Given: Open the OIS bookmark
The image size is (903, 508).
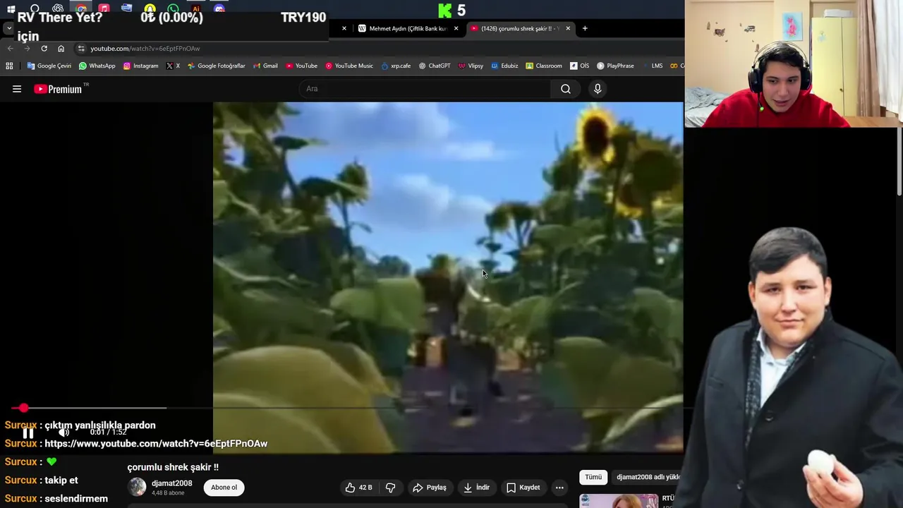Looking at the screenshot, I should [580, 66].
